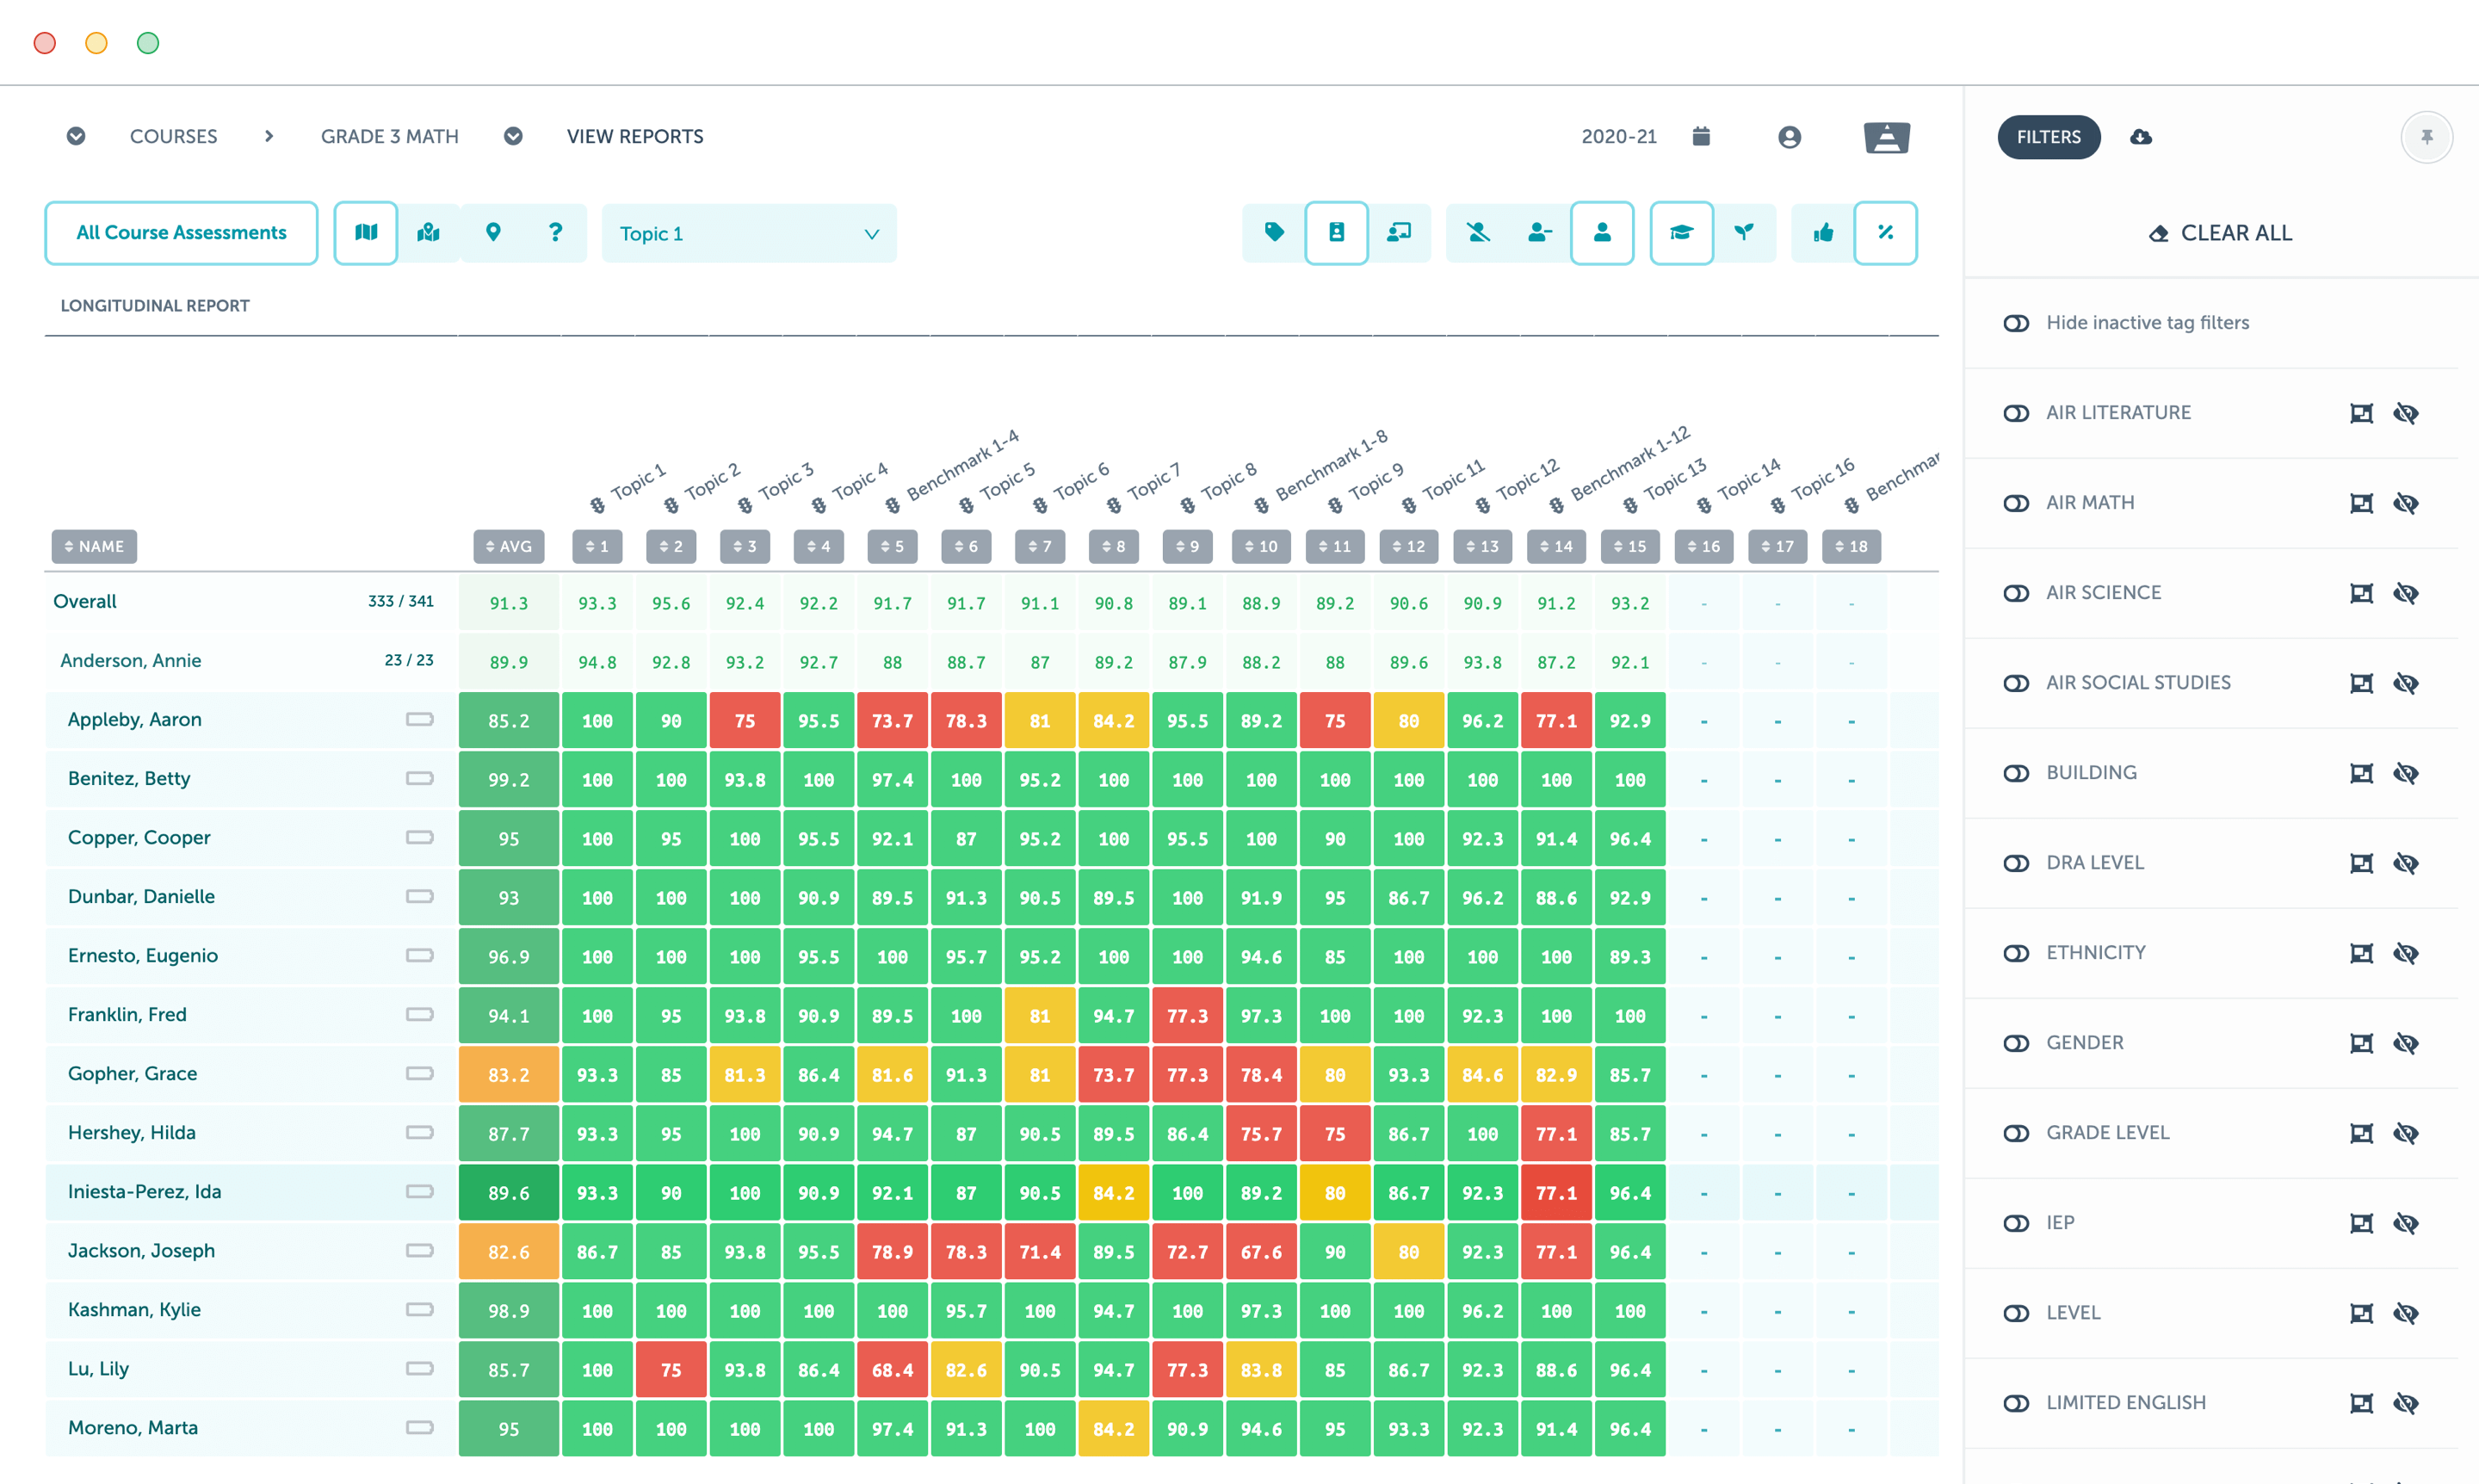Viewport: 2479px width, 1484px height.
Task: Sort by column 18 header
Action: (x=1851, y=546)
